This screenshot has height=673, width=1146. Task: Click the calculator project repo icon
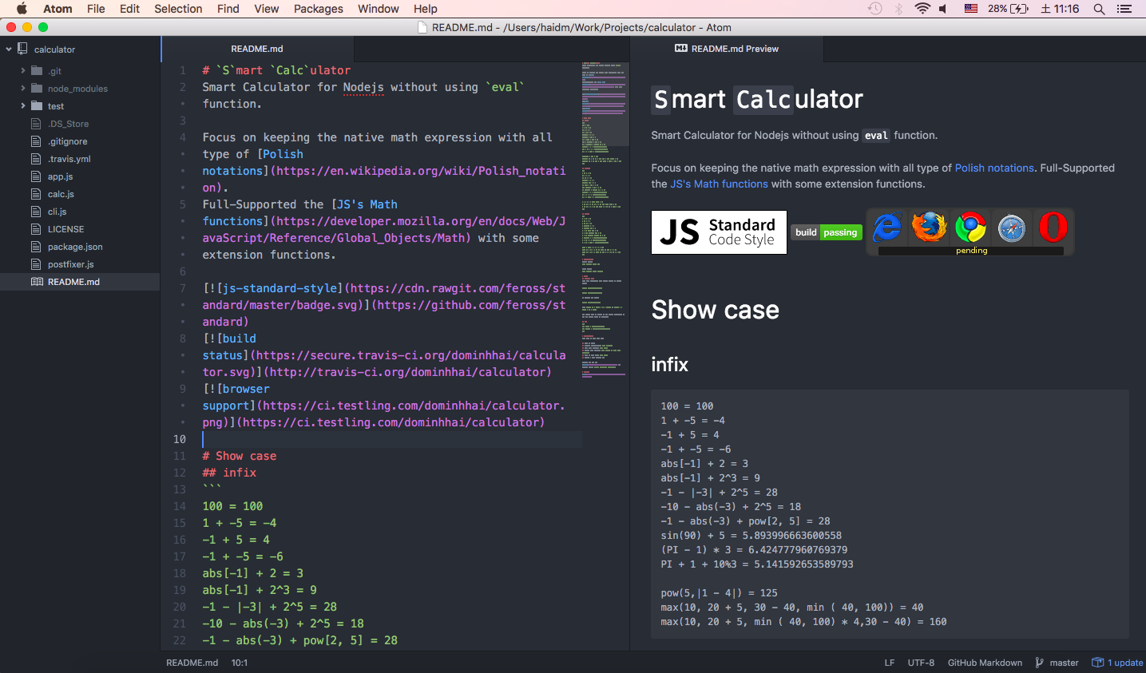pos(22,49)
